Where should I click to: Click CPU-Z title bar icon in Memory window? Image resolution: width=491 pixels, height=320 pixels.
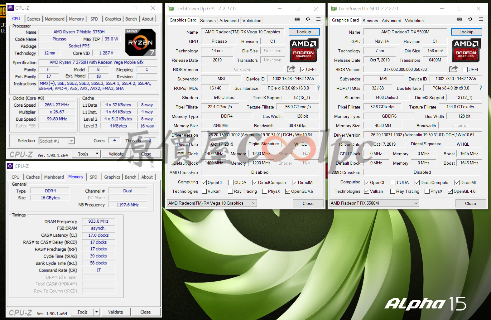coord(10,166)
